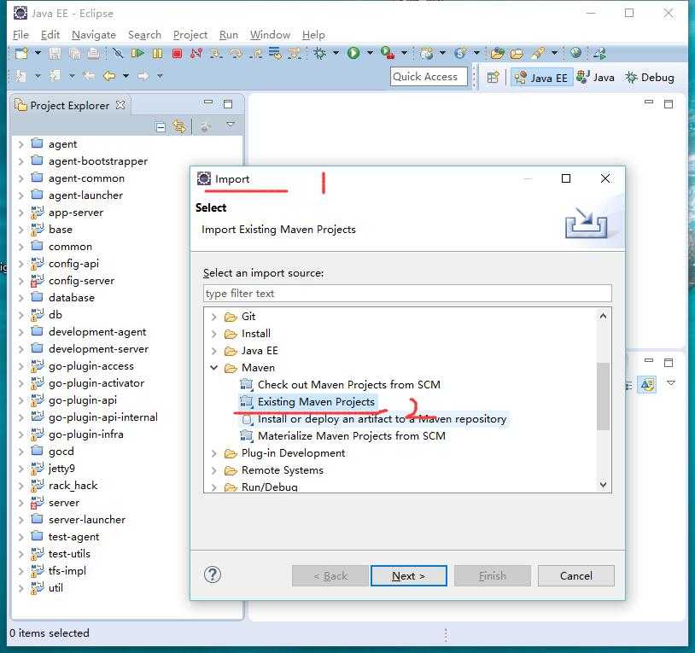
Task: Expand the jetty9 project node
Action: point(20,469)
